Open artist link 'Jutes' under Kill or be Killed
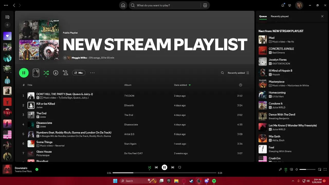Screen dimensions: 329x185 [39, 107]
